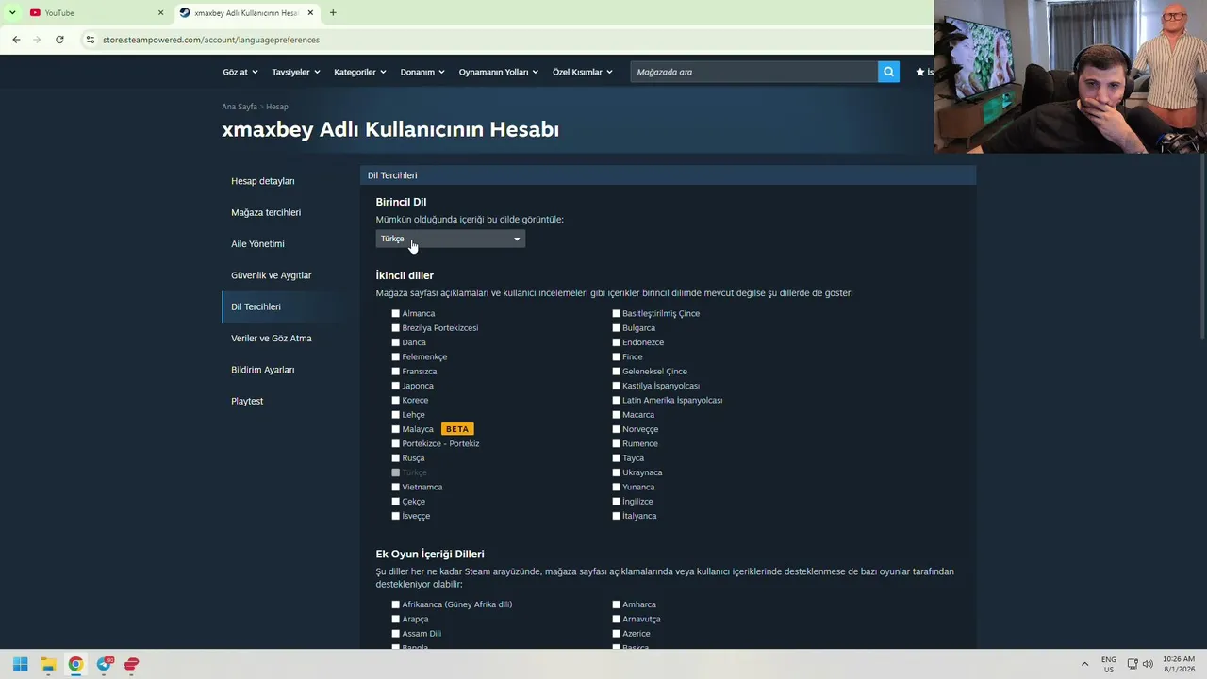Open site information icon beside the URL

tap(91, 40)
